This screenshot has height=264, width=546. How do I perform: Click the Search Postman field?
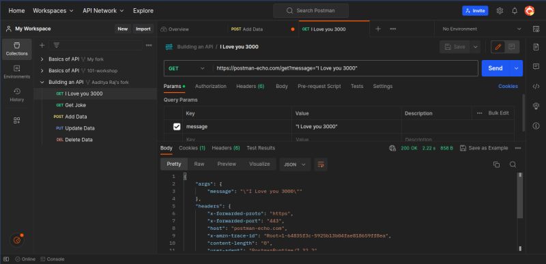(311, 11)
